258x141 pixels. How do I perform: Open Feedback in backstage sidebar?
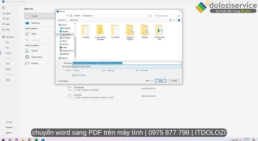(x=9, y=128)
